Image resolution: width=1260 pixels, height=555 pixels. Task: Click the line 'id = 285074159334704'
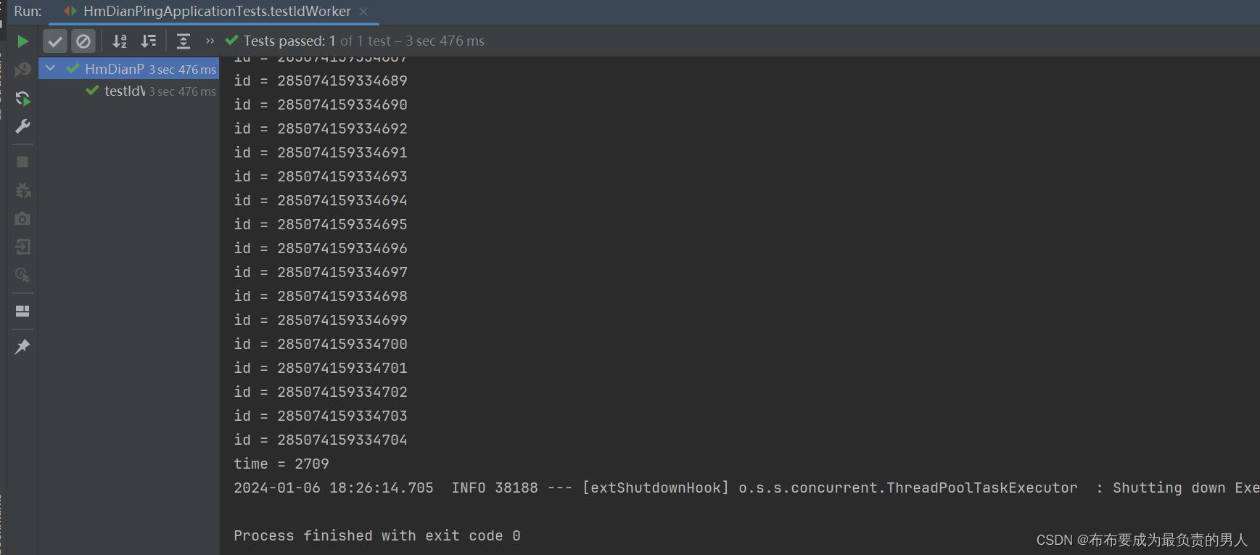tap(321, 440)
